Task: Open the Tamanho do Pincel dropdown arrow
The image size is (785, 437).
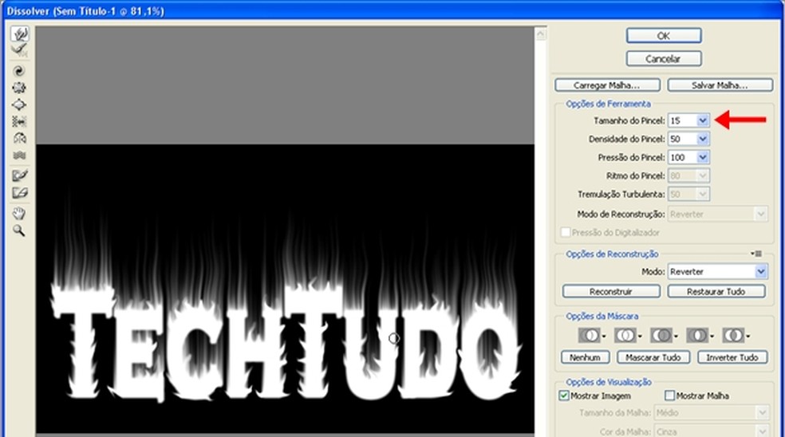Action: pos(702,120)
